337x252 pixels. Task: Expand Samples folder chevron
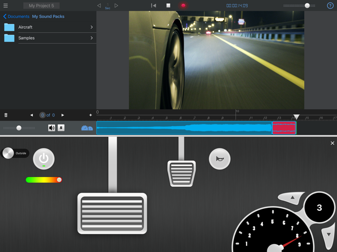point(92,38)
